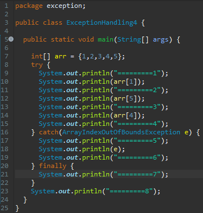Click the 'int' keyword on line 7
Viewport: 203px width, 213px height.
point(37,56)
